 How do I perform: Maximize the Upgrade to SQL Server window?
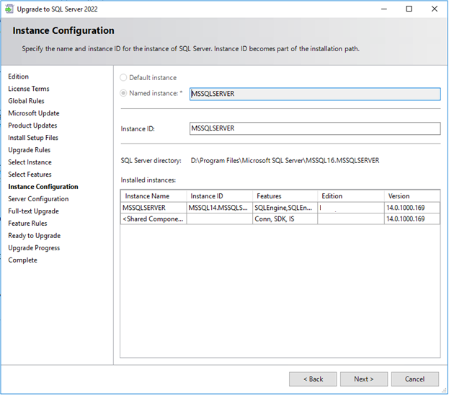tap(409, 9)
